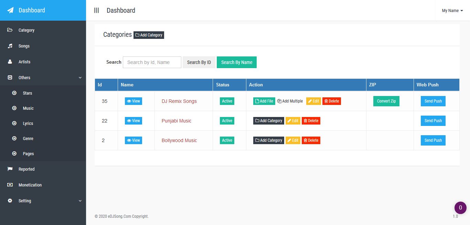Open Songs via the music note icon
Image resolution: width=470 pixels, height=225 pixels.
pyautogui.click(x=10, y=46)
